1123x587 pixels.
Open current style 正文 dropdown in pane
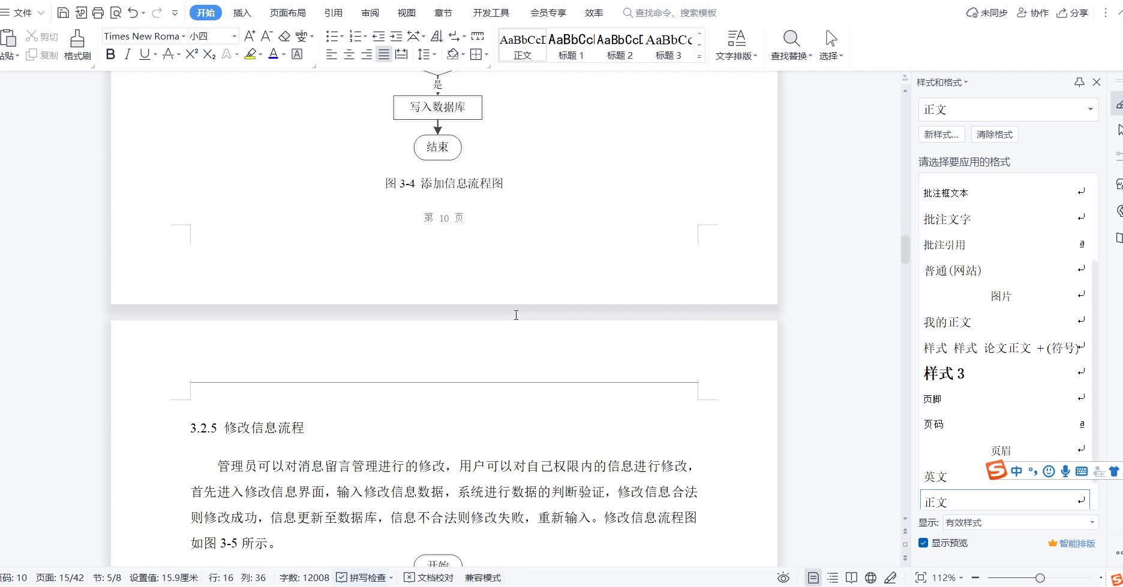click(x=1090, y=110)
